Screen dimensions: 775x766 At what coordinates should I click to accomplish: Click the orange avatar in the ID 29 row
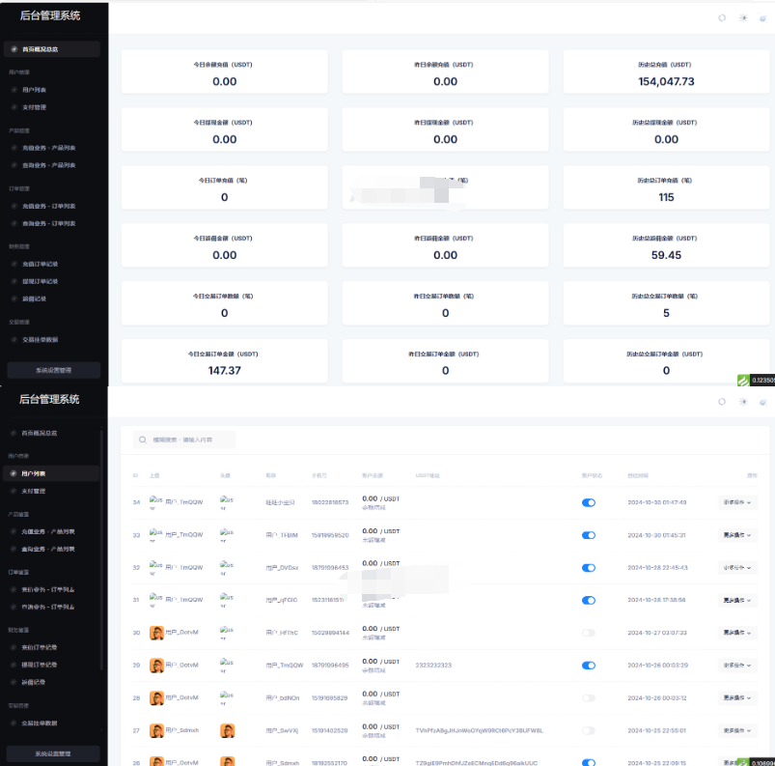point(156,666)
